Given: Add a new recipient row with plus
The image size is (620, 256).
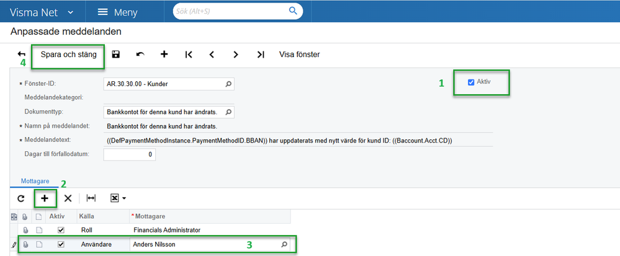Looking at the screenshot, I should [45, 198].
